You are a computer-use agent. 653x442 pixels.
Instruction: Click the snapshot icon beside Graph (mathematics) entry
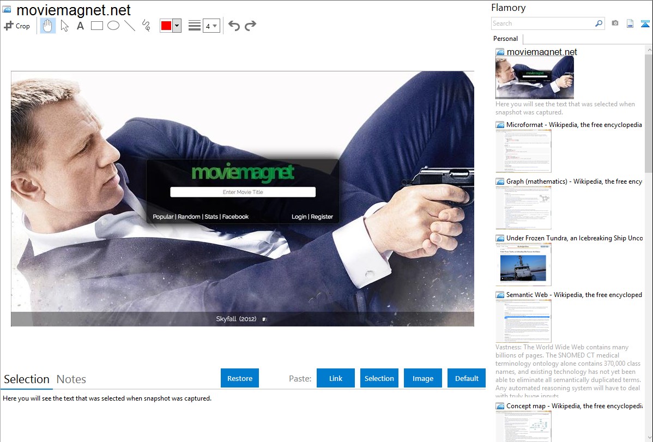click(500, 181)
